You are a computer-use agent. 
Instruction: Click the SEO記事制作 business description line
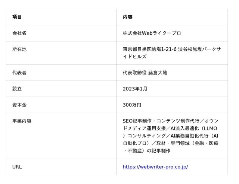click(171, 121)
